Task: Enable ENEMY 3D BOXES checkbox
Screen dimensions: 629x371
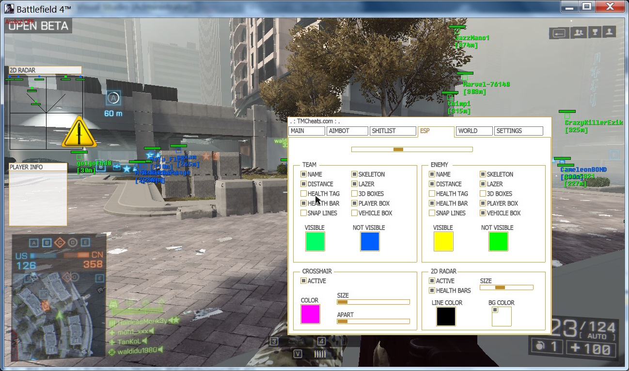Action: pyautogui.click(x=483, y=194)
